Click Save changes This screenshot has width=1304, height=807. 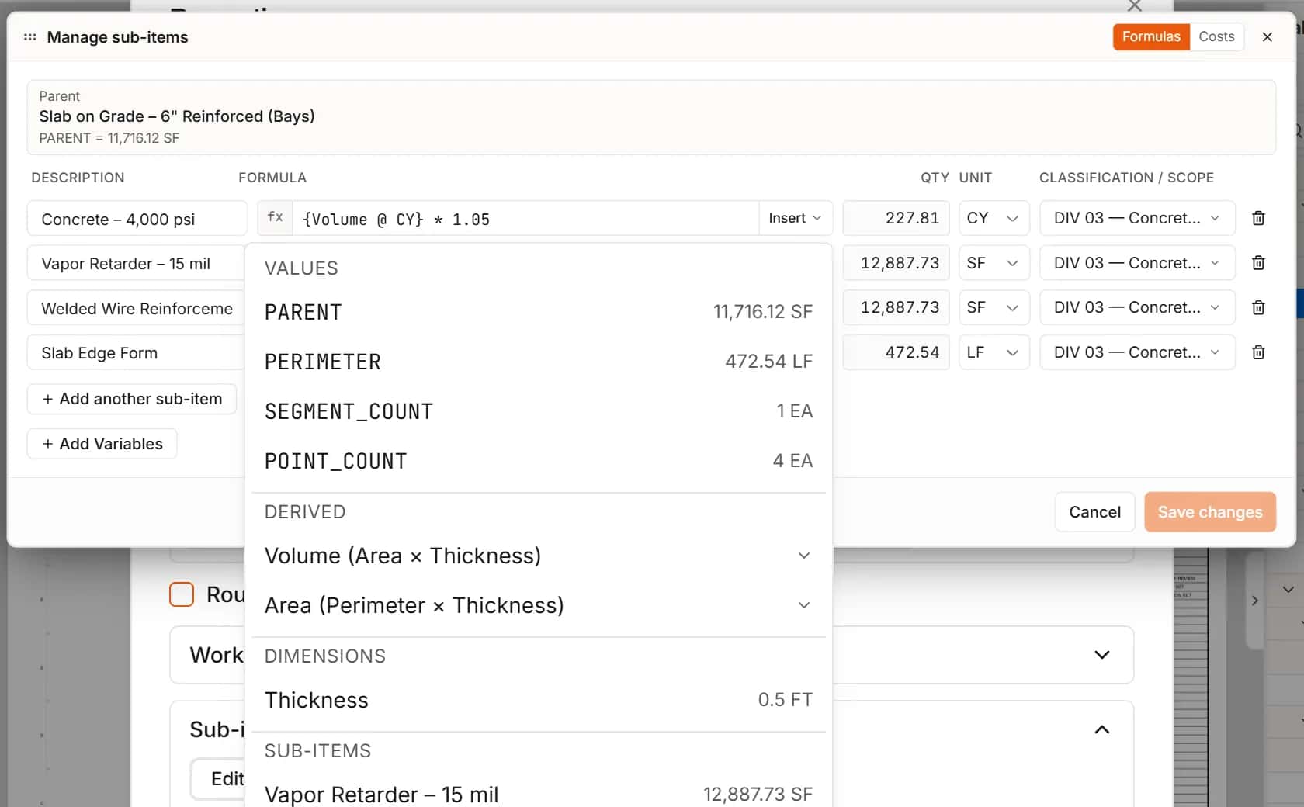[1210, 512]
